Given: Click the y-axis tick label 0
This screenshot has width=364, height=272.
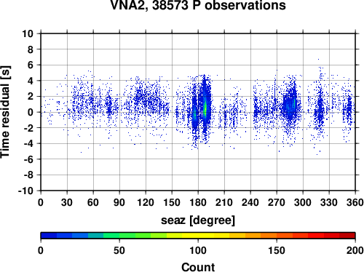Looking at the screenshot, I should 31,112.
